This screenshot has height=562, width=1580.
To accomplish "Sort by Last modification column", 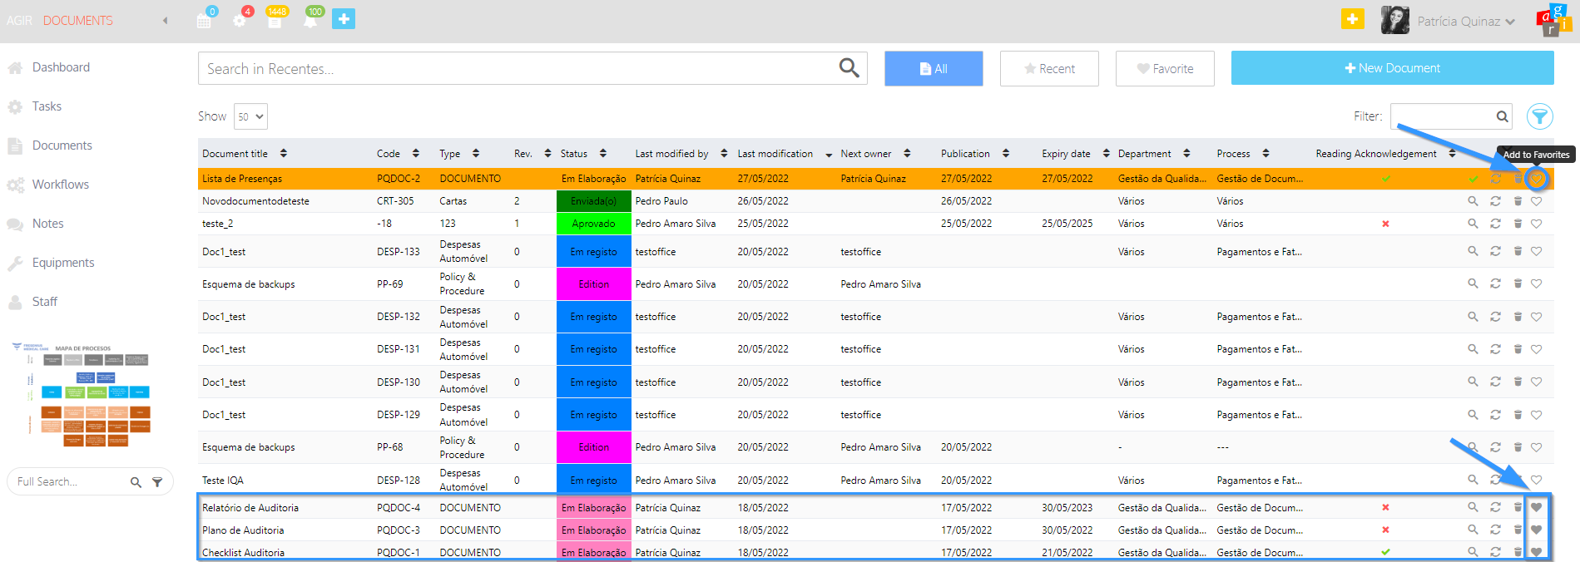I will (x=785, y=154).
